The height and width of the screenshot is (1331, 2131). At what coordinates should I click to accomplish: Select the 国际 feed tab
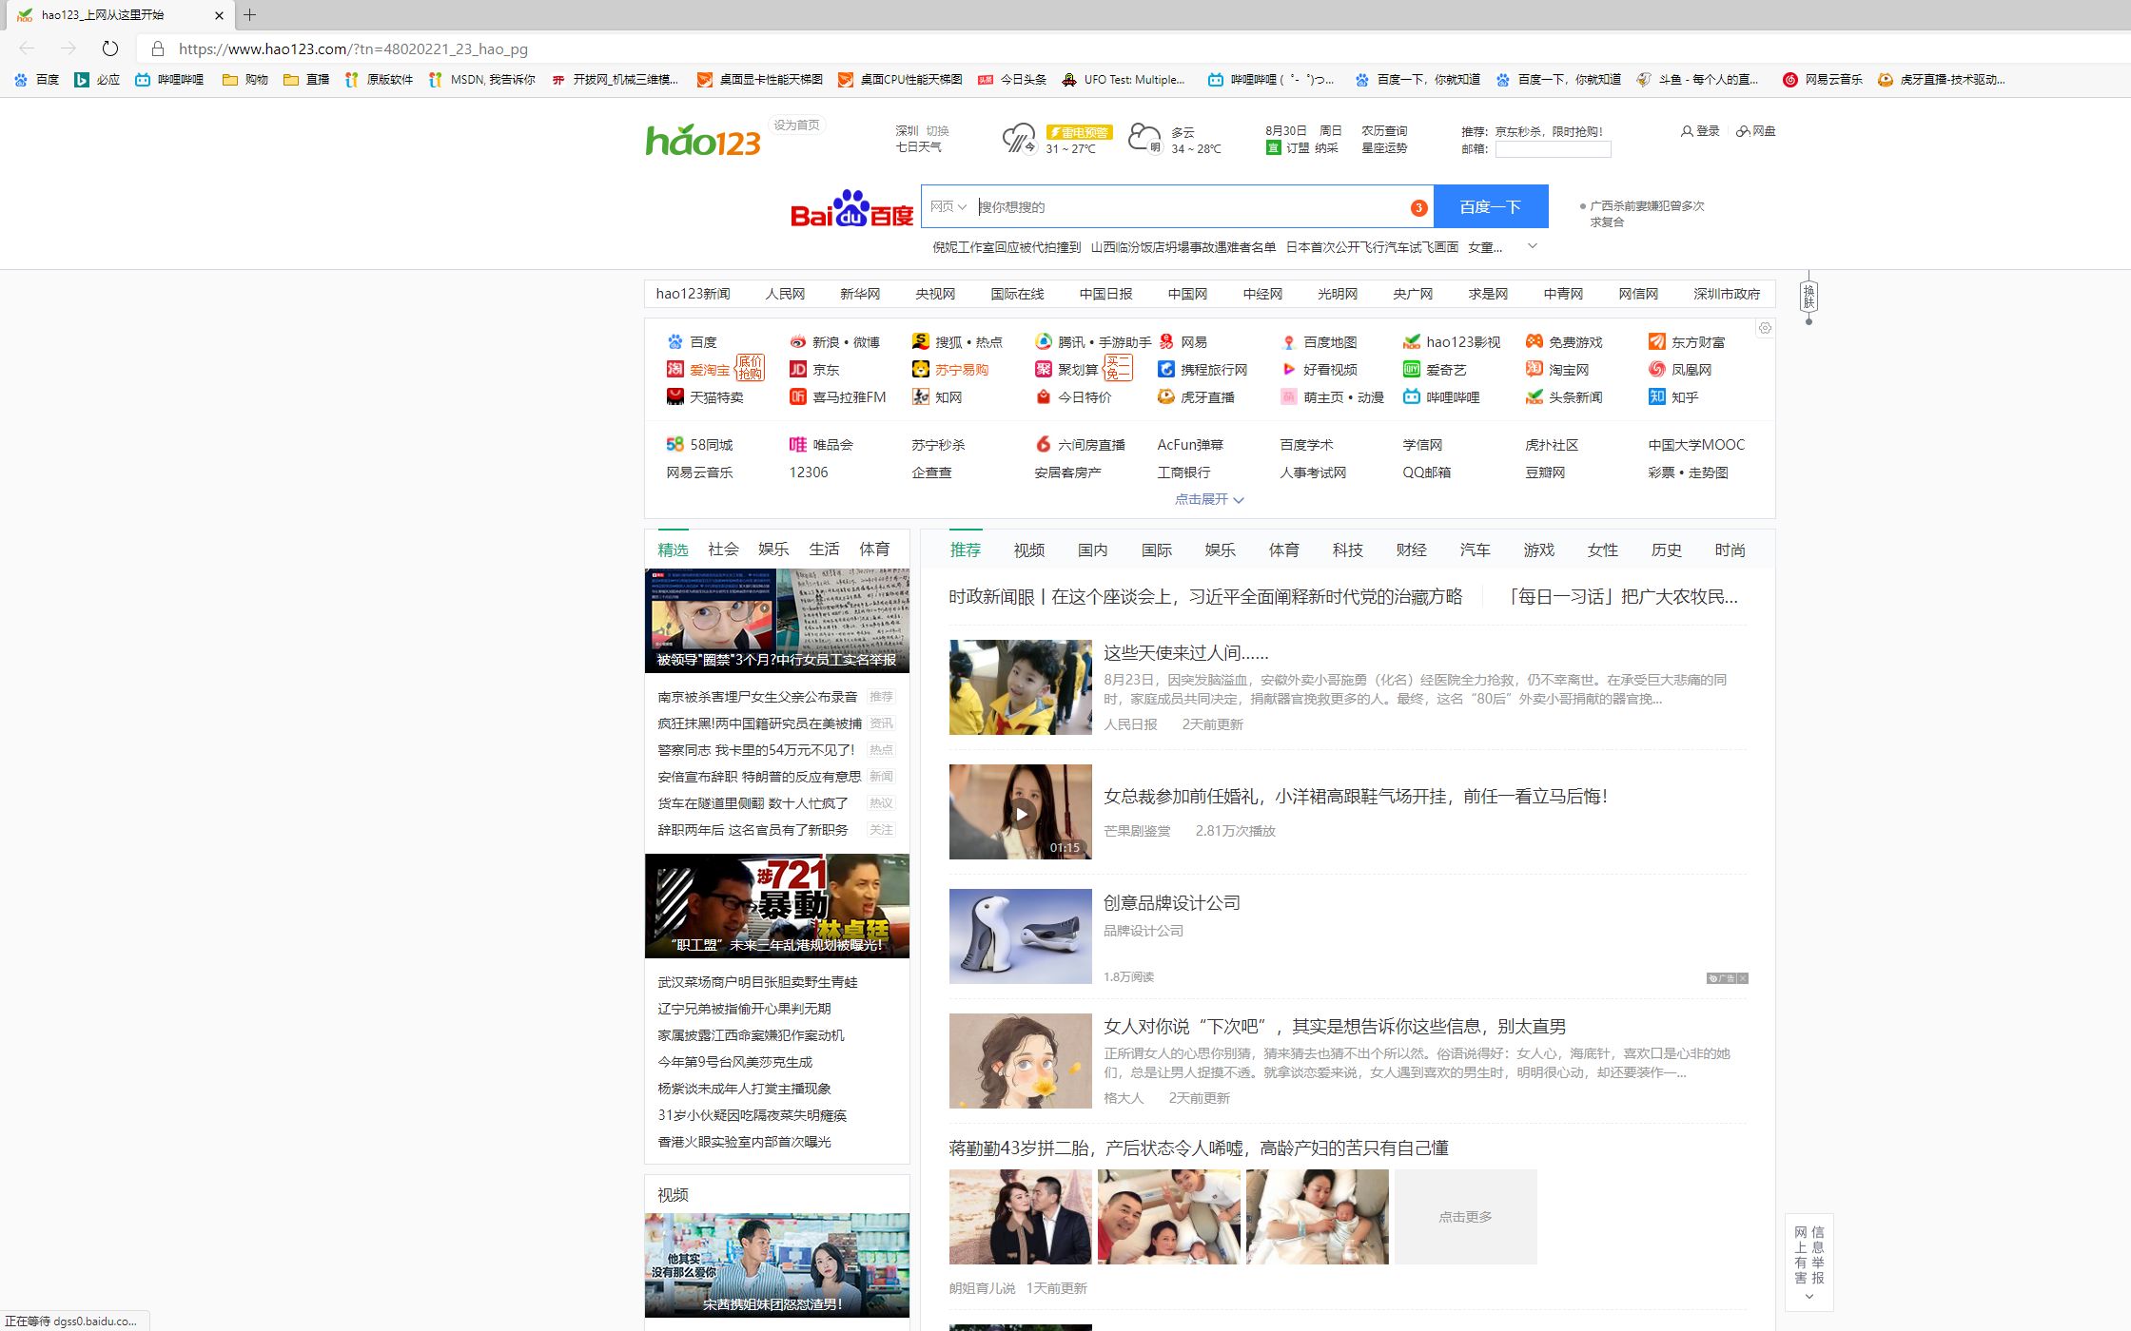tap(1157, 550)
